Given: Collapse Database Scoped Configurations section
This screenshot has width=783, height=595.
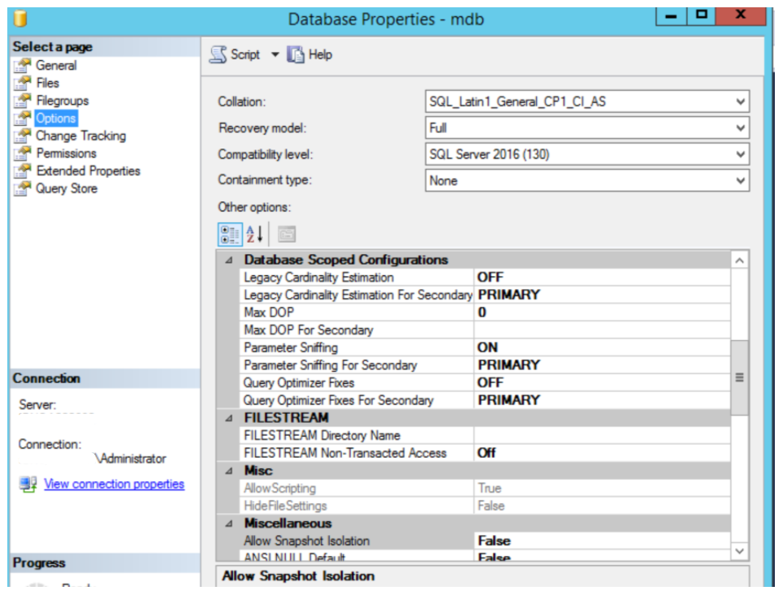Looking at the screenshot, I should (229, 261).
